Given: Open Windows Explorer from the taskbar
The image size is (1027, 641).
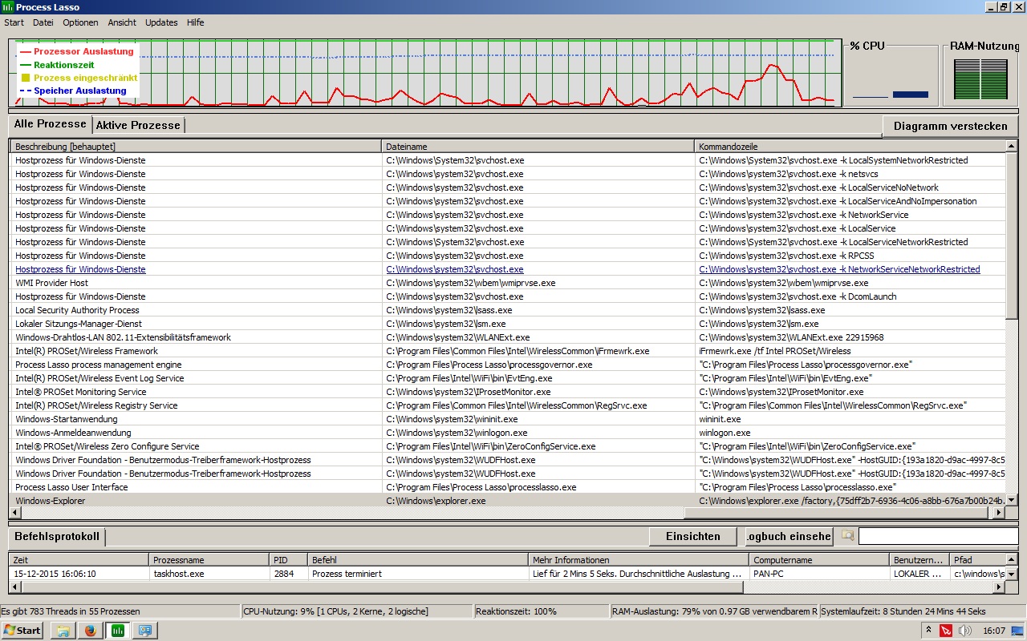Looking at the screenshot, I should (63, 630).
